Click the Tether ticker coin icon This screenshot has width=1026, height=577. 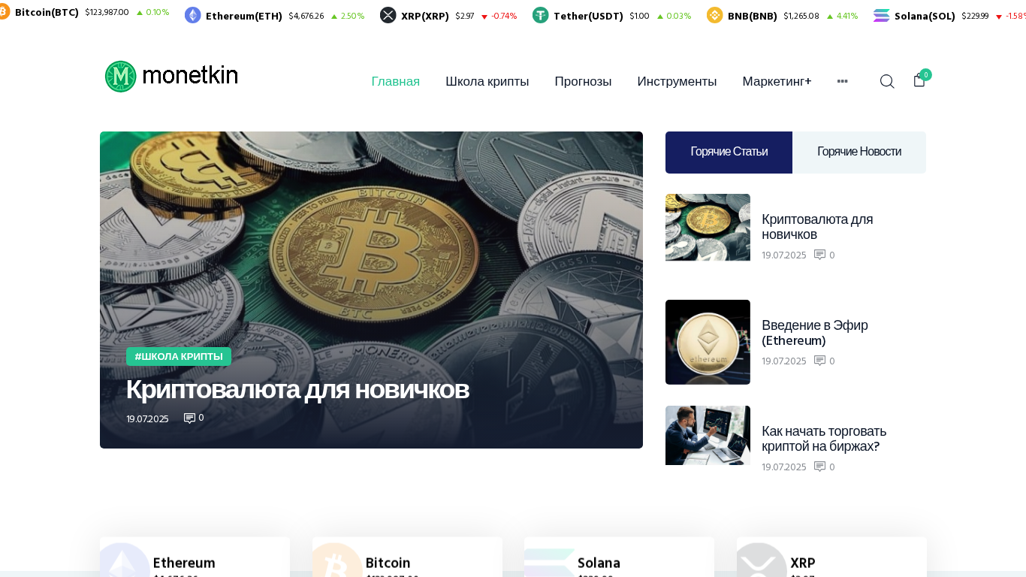pos(541,15)
